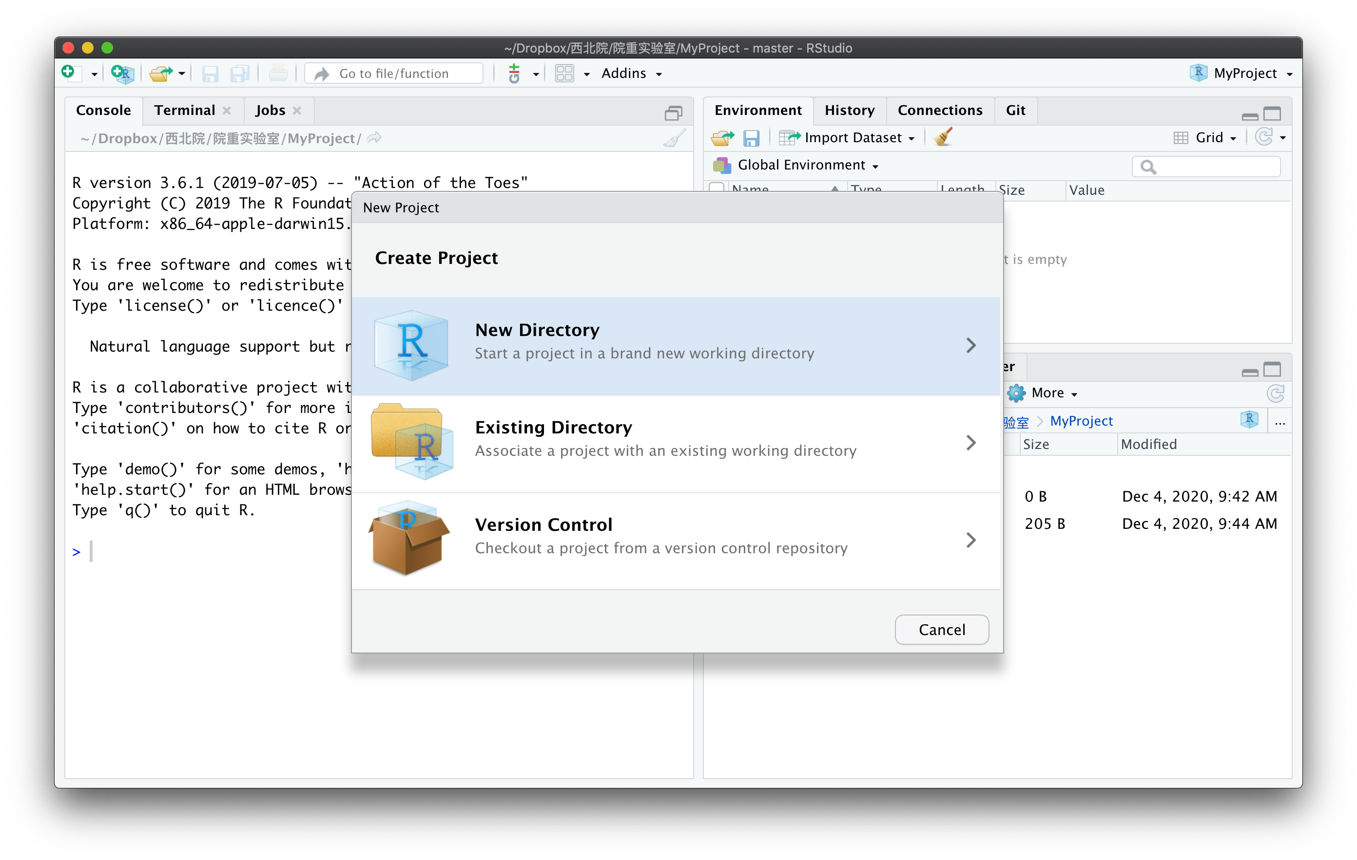1357x860 pixels.
Task: Click the Modified column header in Files
Action: click(x=1149, y=444)
